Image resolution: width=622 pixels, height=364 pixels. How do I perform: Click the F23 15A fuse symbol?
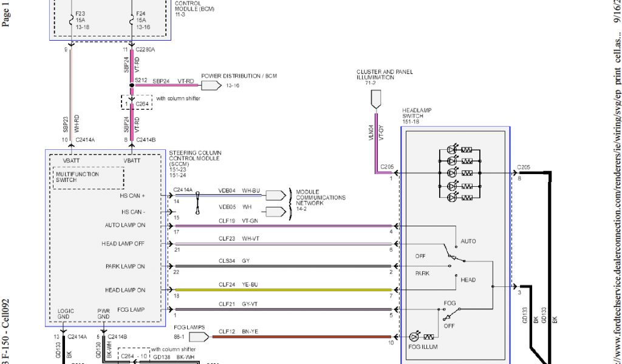click(72, 20)
